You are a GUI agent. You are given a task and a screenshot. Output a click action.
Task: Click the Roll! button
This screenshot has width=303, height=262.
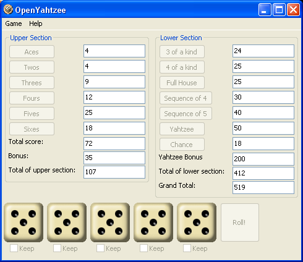pos(240,222)
